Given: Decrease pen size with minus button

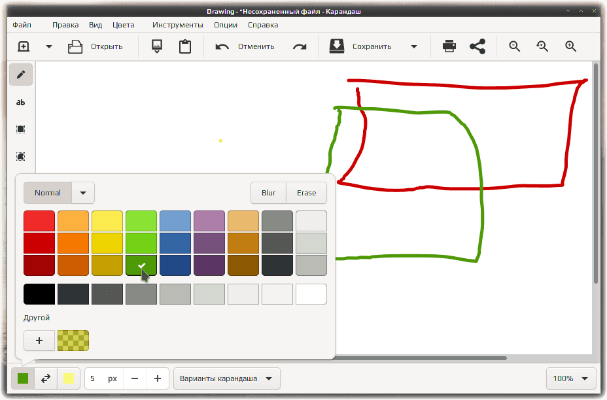Looking at the screenshot, I should [135, 378].
